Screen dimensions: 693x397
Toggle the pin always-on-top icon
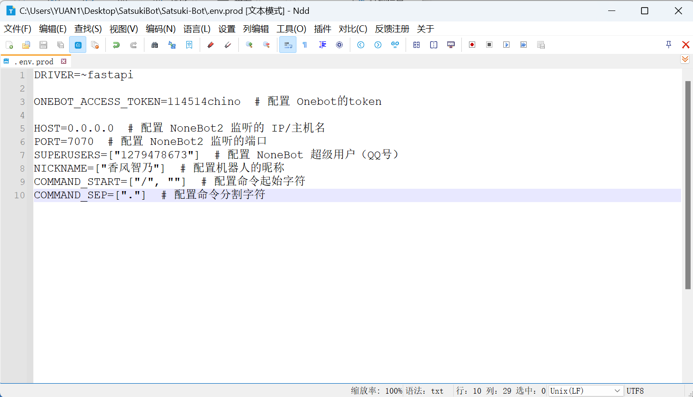669,44
